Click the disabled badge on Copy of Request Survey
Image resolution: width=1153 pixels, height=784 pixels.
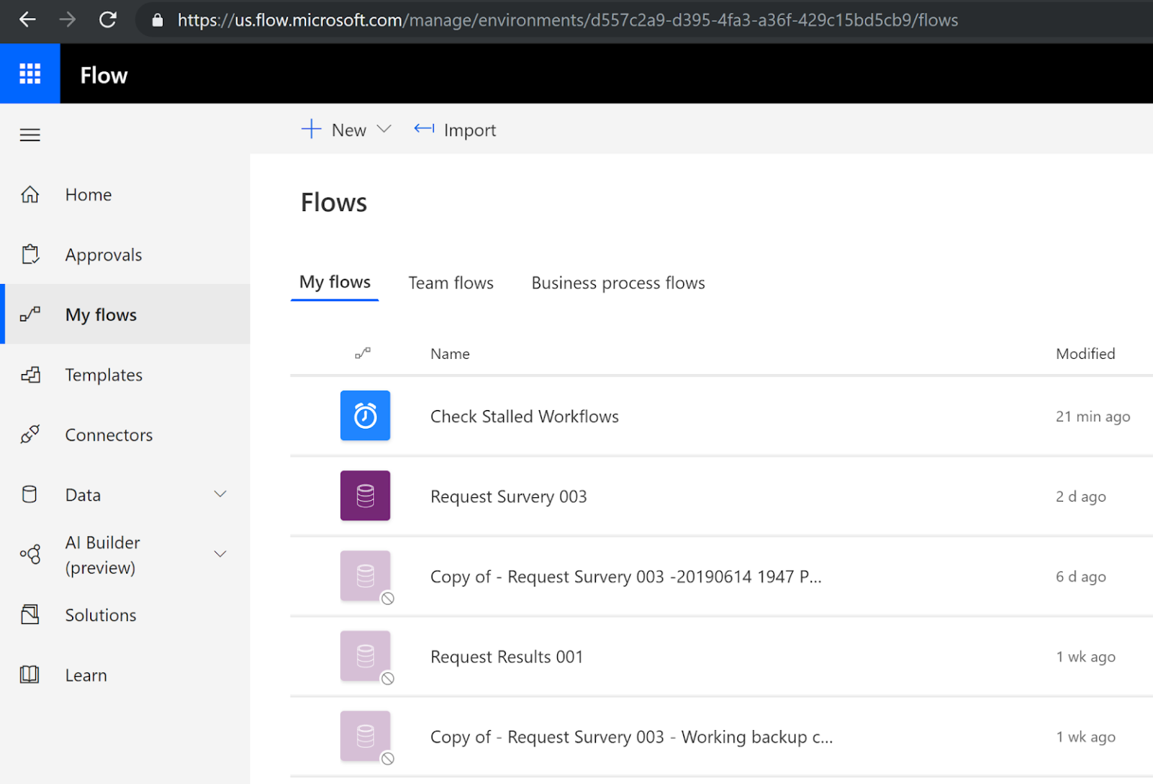(389, 599)
